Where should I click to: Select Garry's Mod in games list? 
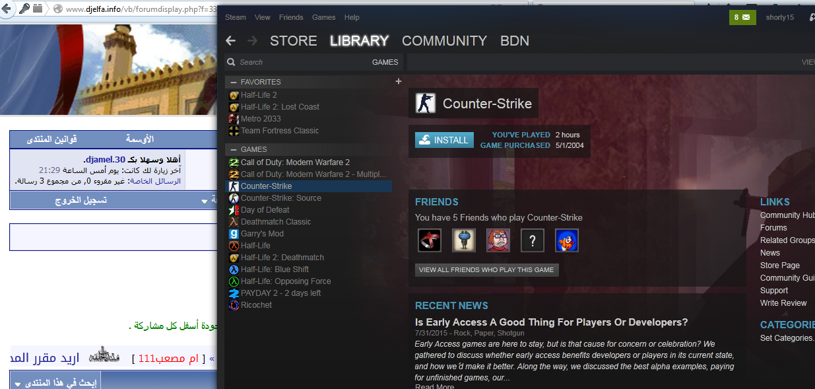[x=262, y=234]
